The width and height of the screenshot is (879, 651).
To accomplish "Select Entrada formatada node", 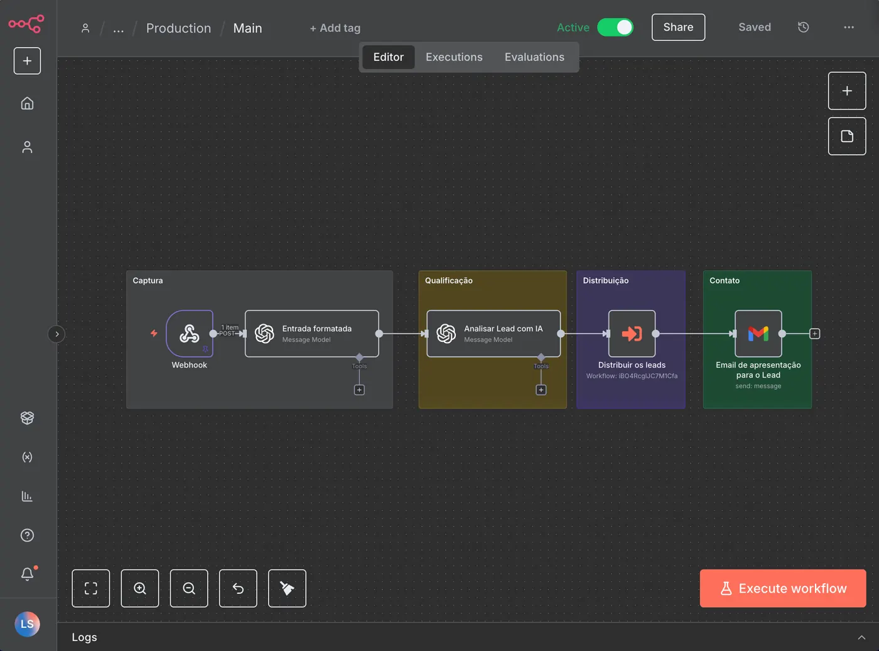I will pos(312,334).
